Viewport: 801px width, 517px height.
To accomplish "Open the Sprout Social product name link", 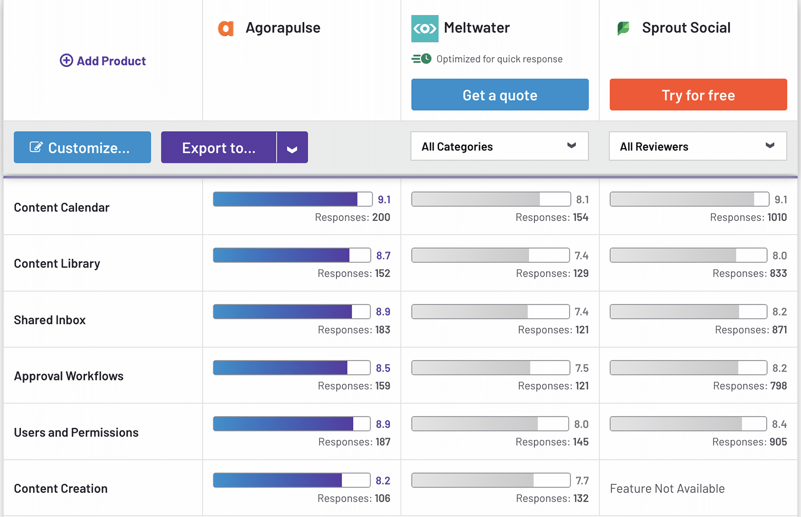I will click(686, 28).
